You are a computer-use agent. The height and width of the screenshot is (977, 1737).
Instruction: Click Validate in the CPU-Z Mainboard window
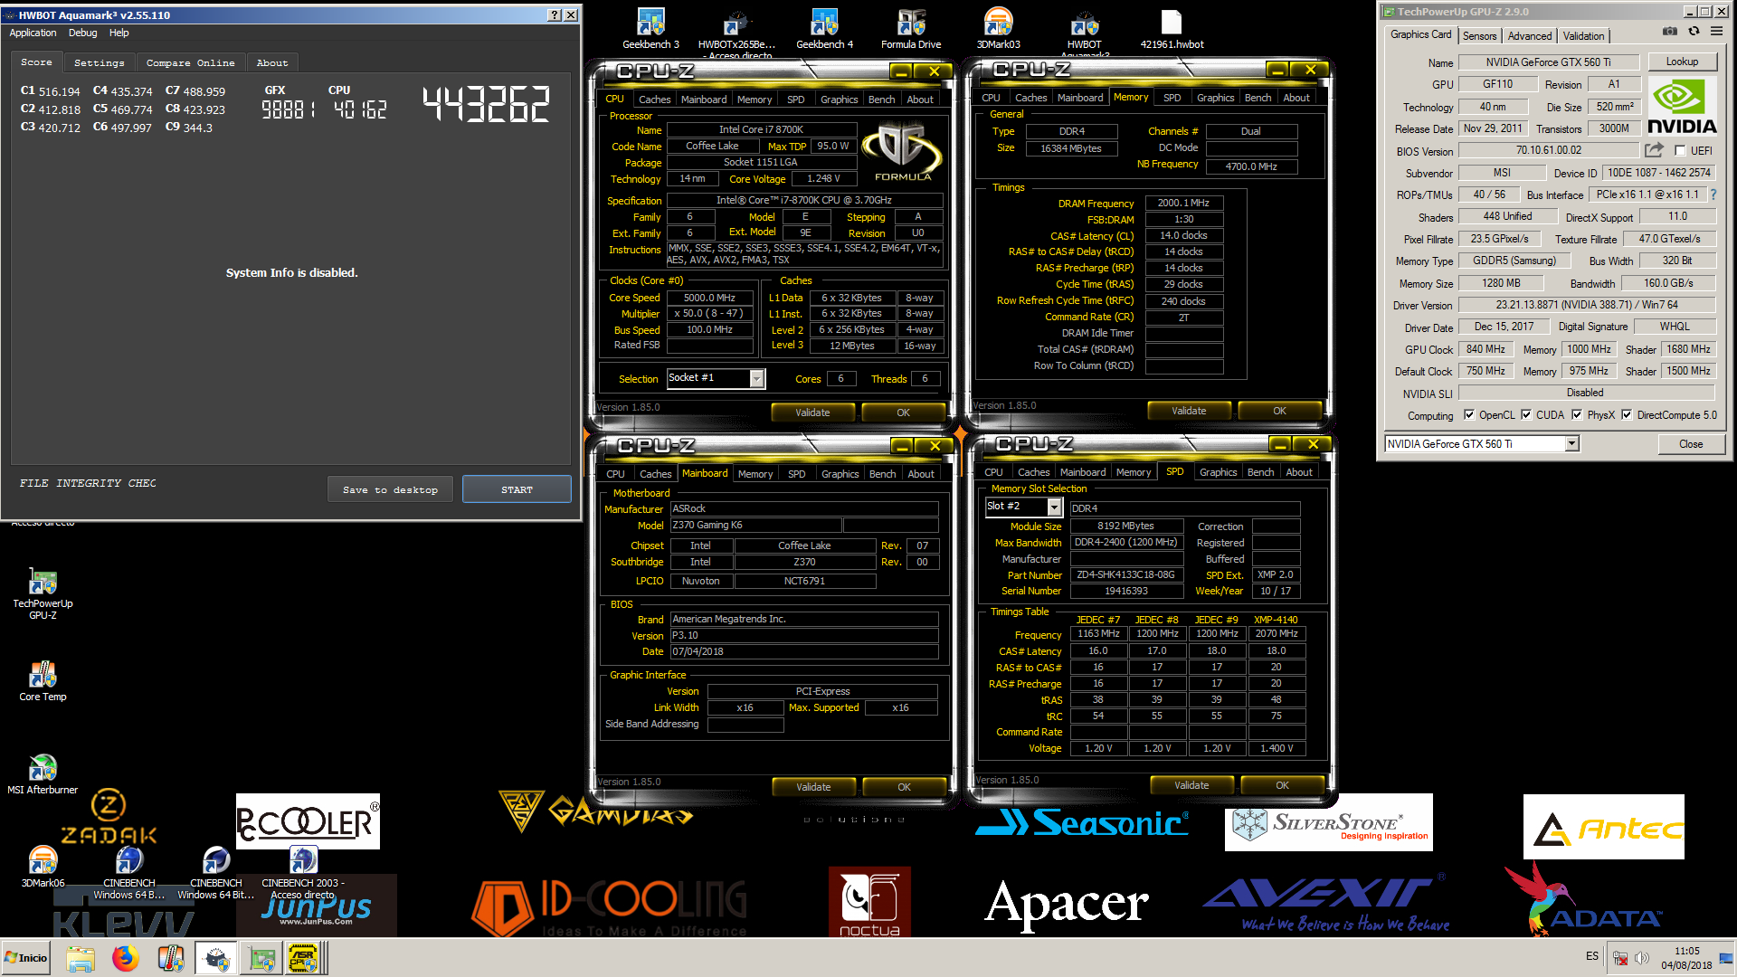(x=813, y=787)
